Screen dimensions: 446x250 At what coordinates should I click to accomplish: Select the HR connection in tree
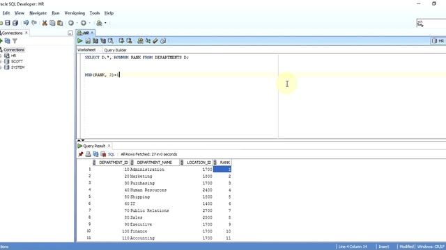point(13,56)
